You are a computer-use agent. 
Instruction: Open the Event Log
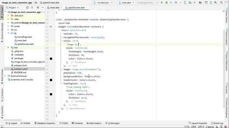coord(217,123)
